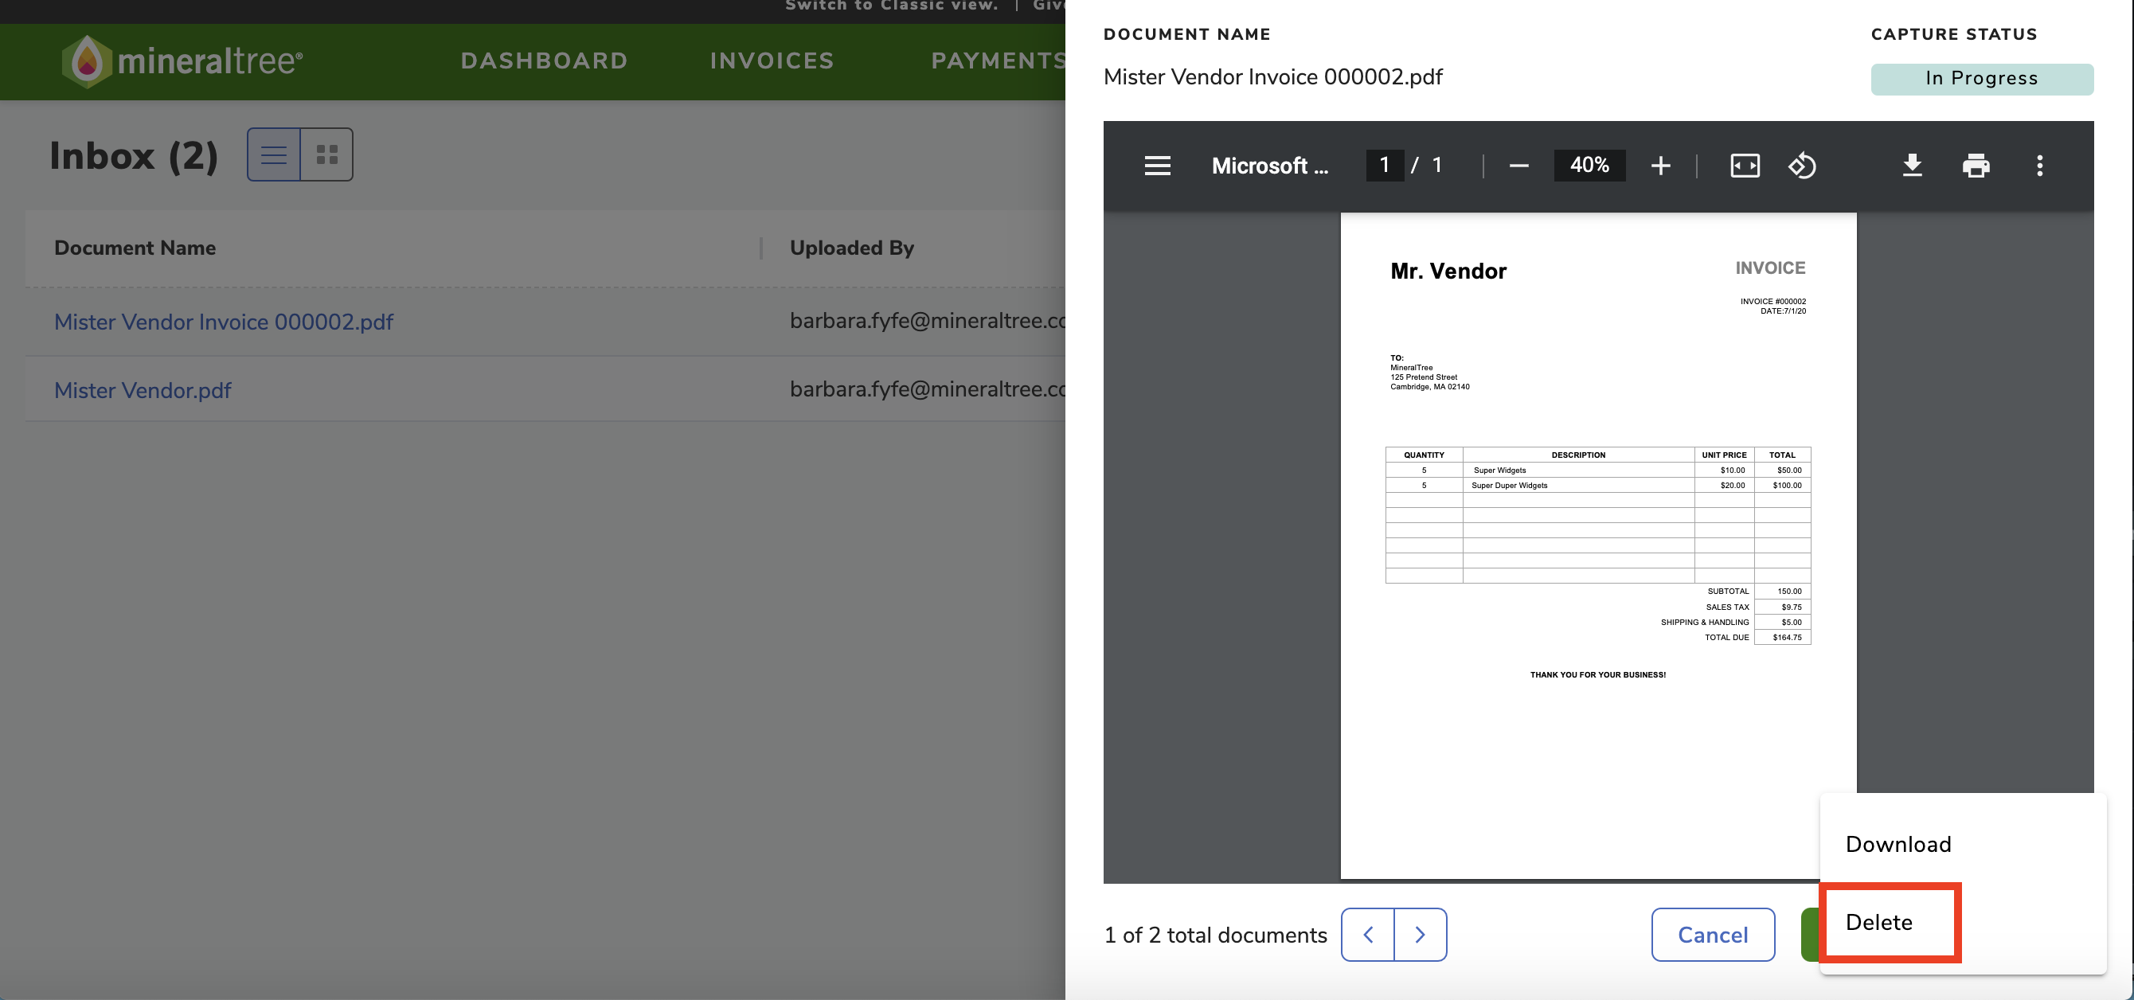2134x1000 pixels.
Task: Click the 1 of 2 total documents text
Action: 1215,935
